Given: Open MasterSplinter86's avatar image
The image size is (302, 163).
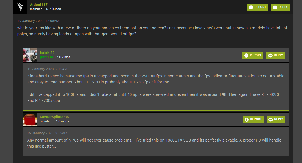Looking at the screenshot, I should [30, 119].
